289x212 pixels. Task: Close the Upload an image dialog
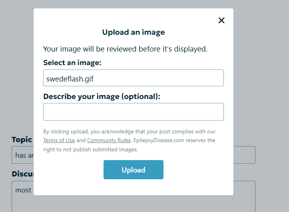coord(221,20)
